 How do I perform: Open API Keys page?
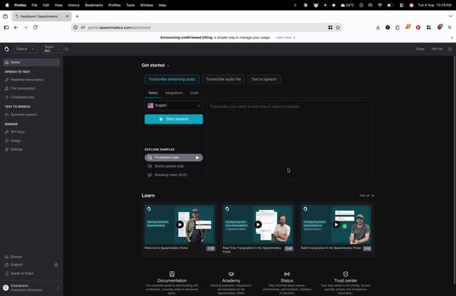click(17, 132)
